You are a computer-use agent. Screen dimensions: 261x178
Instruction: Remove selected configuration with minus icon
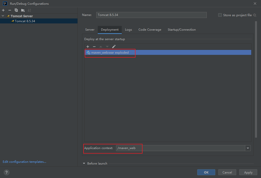(10, 10)
